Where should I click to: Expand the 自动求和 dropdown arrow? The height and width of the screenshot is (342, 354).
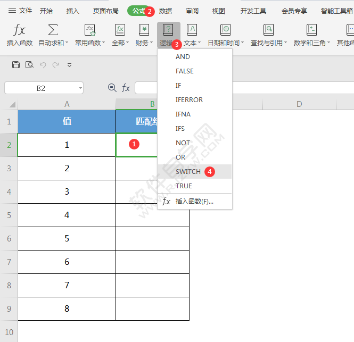click(x=67, y=43)
